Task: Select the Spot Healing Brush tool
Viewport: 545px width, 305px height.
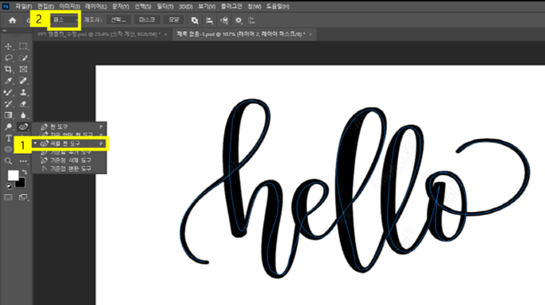Action: click(23, 81)
